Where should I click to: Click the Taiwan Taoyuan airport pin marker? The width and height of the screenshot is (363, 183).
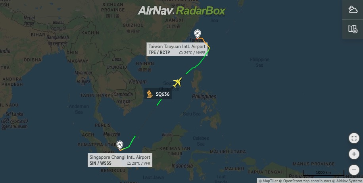(x=198, y=34)
